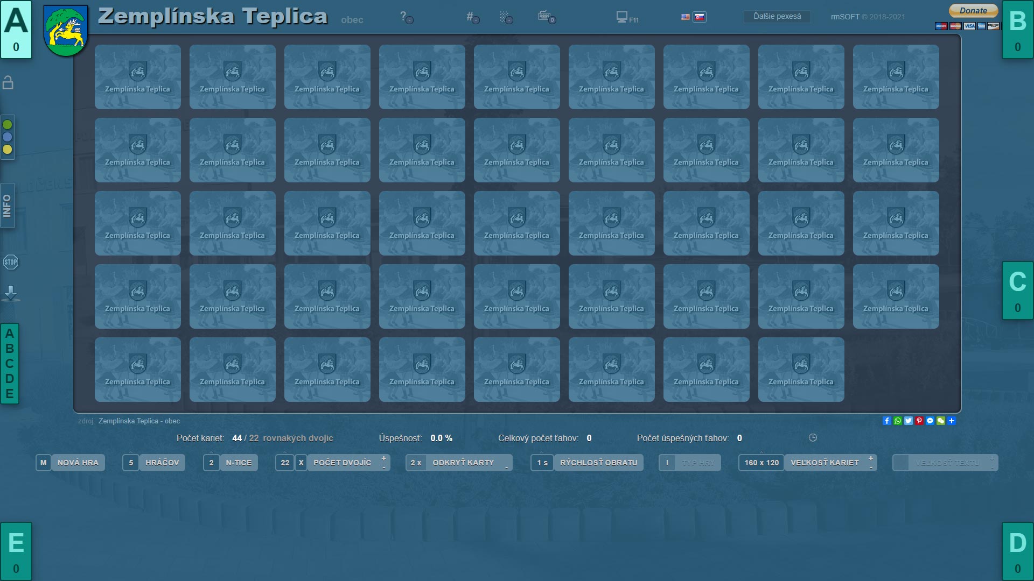
Task: Click the pairs count box showing 22
Action: coord(285,463)
